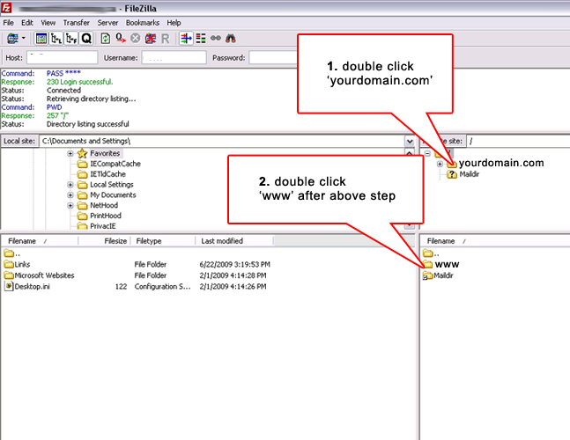This screenshot has height=440, width=570.
Task: Open the Site Manager icon
Action: tap(12, 38)
